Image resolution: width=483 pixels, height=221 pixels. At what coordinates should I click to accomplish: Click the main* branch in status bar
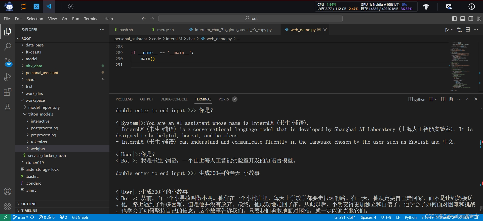(20, 217)
